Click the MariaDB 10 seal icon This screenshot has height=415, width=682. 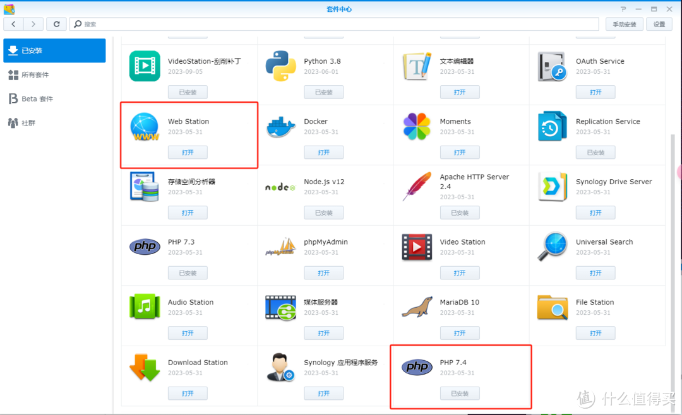(x=417, y=307)
